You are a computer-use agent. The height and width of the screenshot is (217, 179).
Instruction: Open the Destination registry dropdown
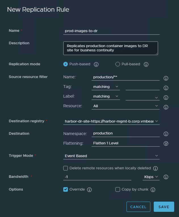tap(111, 121)
